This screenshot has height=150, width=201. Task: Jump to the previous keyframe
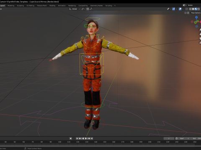click(80, 138)
